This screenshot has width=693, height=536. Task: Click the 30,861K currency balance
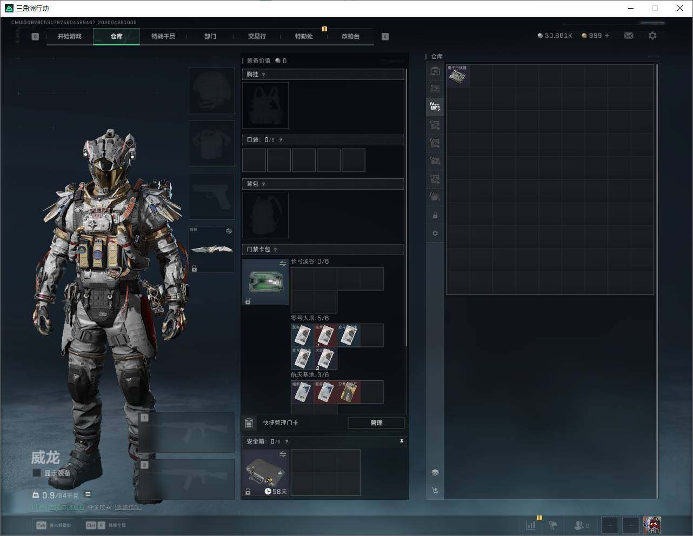[555, 36]
